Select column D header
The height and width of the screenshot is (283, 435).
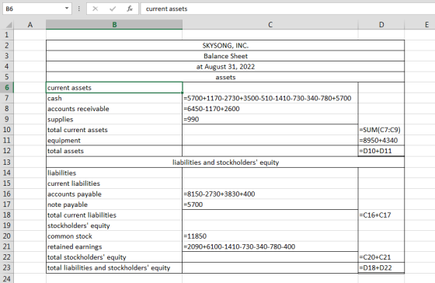pos(381,25)
